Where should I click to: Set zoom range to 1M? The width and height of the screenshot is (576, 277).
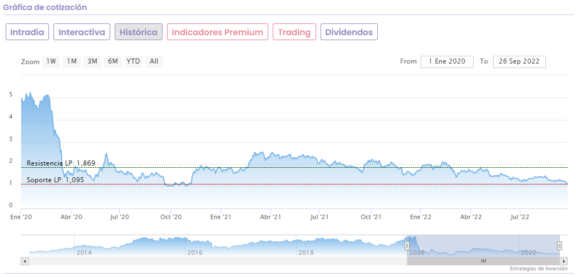(72, 61)
